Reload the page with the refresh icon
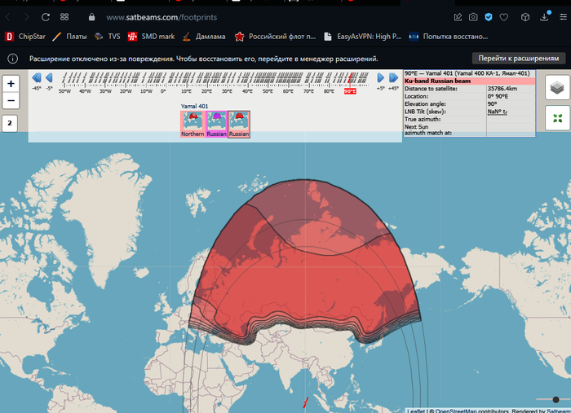The height and width of the screenshot is (413, 571). pyautogui.click(x=45, y=17)
